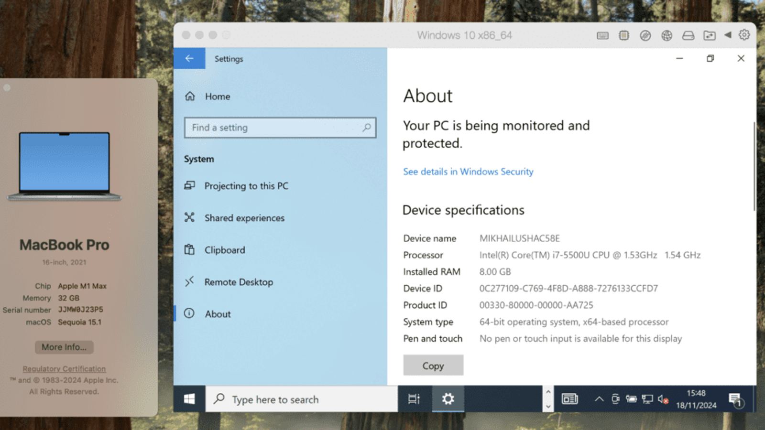Collapse the VM toolbar with left arrow
Viewport: 765px width, 430px height.
(x=728, y=35)
